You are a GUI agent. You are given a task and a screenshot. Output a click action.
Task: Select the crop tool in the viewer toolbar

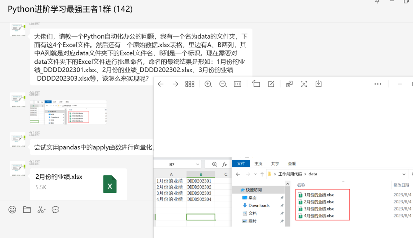pyautogui.click(x=256, y=84)
